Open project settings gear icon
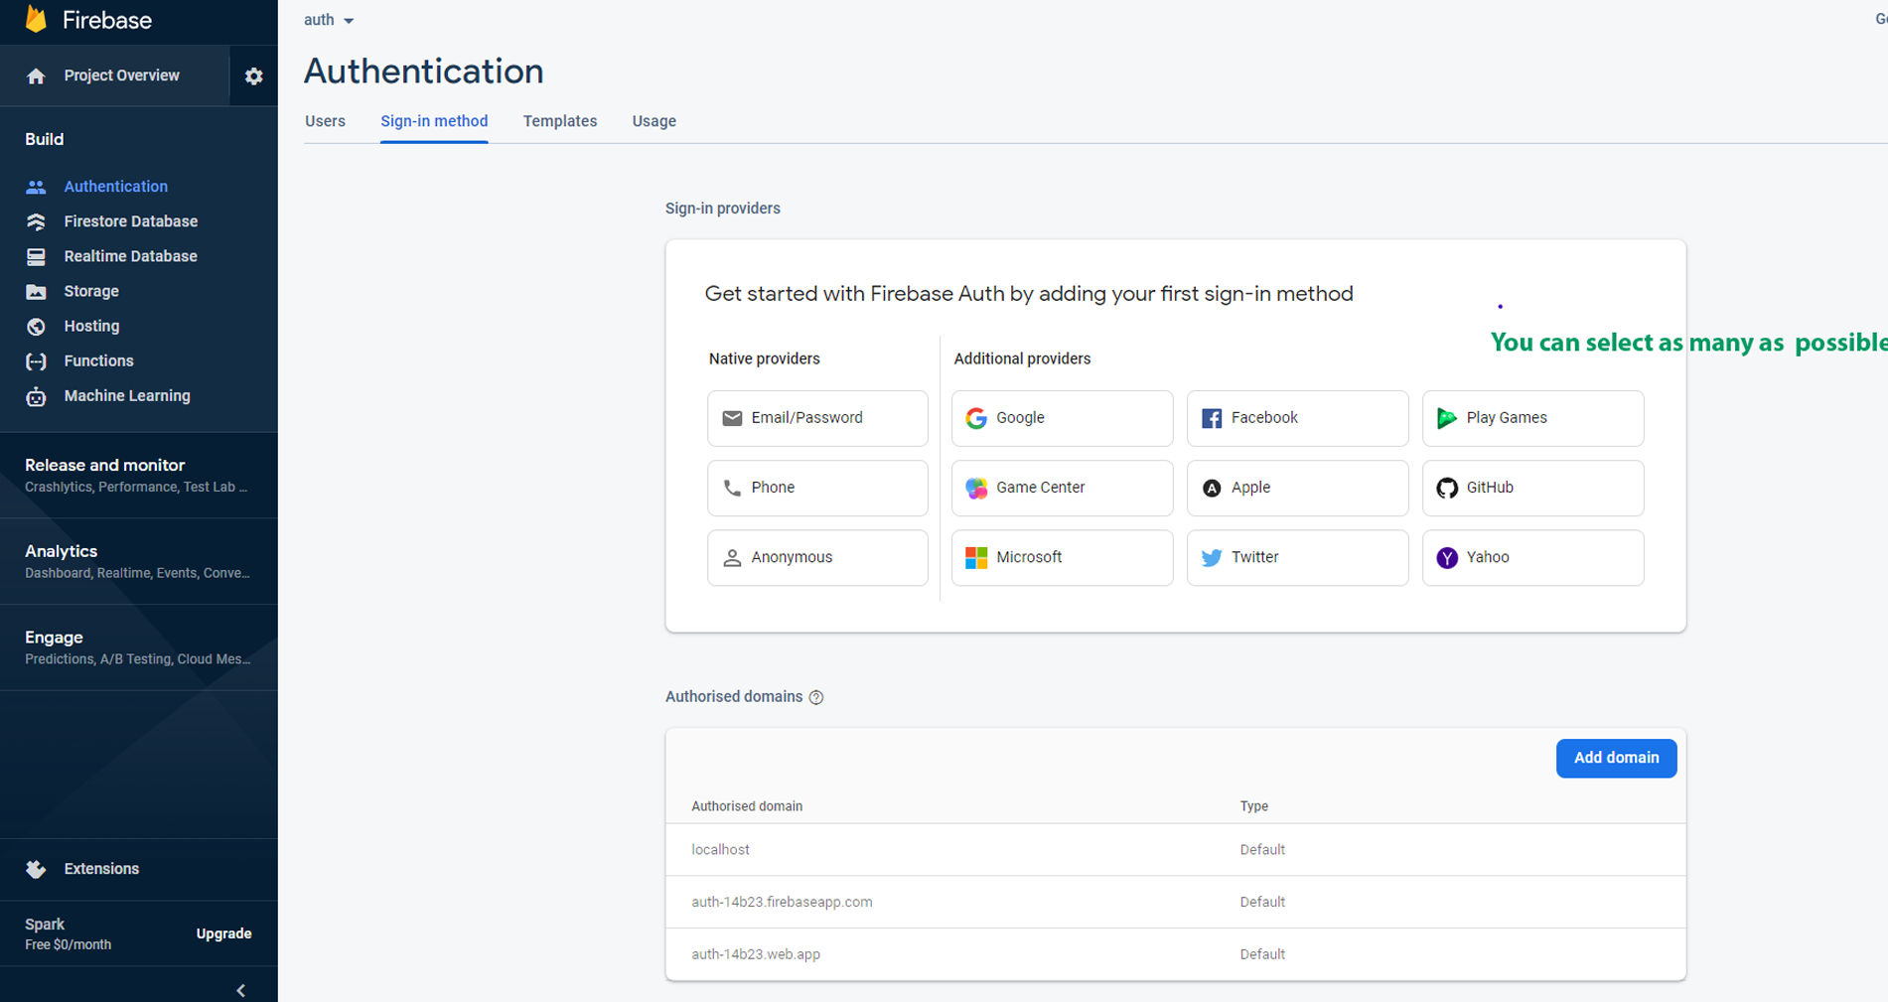Screen dimensions: 1888x1002 [253, 76]
